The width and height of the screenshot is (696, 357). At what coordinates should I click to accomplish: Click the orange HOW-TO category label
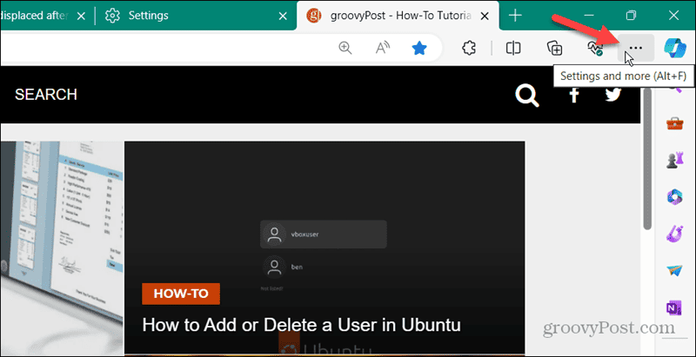click(x=181, y=294)
